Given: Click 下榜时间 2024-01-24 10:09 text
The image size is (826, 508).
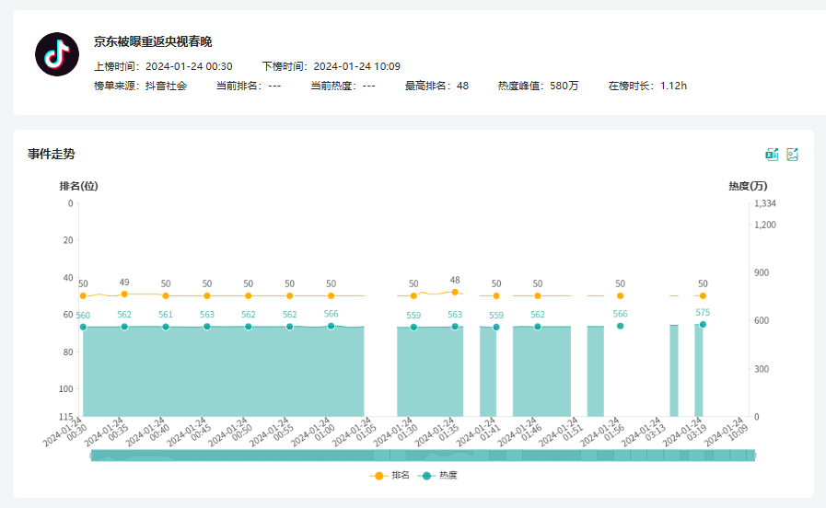Looking at the screenshot, I should tap(332, 66).
